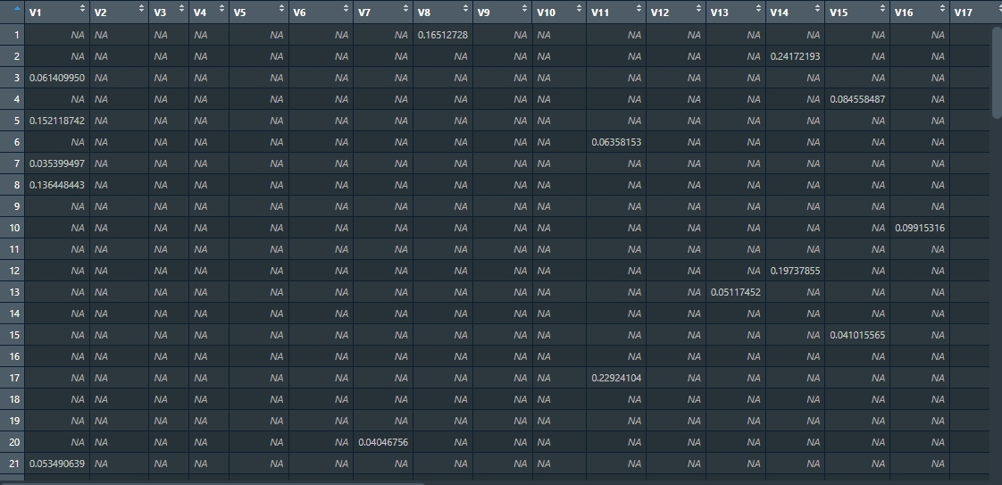1002x485 pixels.
Task: Click row number 13 in the index column
Action: coord(14,292)
